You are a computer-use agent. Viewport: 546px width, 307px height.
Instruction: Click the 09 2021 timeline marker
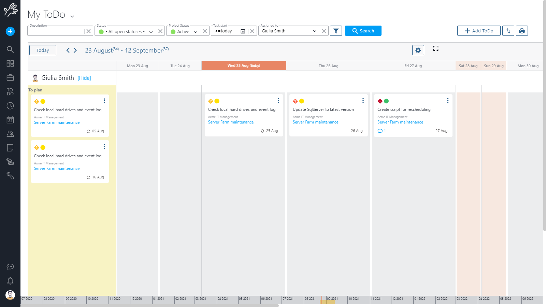tap(332, 299)
